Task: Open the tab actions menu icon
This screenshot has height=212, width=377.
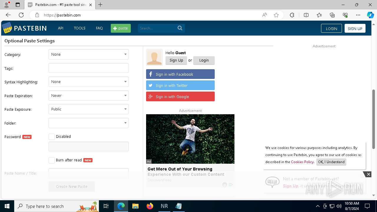Action: click(x=18, y=5)
